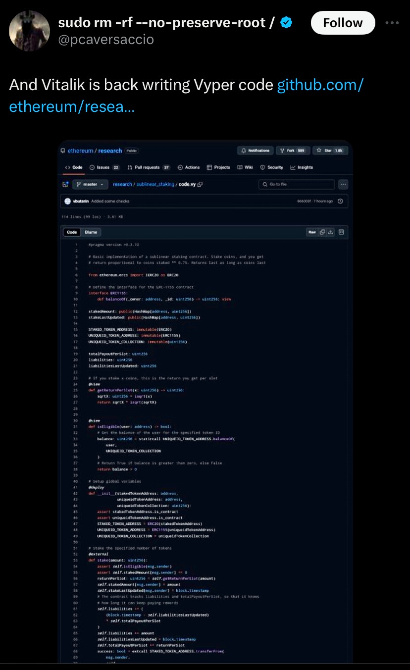This screenshot has height=670, width=410.
Task: Click the display name 'sudo rm -rf --no-preserve-root /'
Action: [167, 22]
